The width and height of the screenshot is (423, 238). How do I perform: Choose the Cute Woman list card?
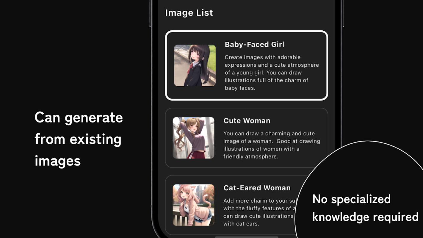tap(247, 138)
